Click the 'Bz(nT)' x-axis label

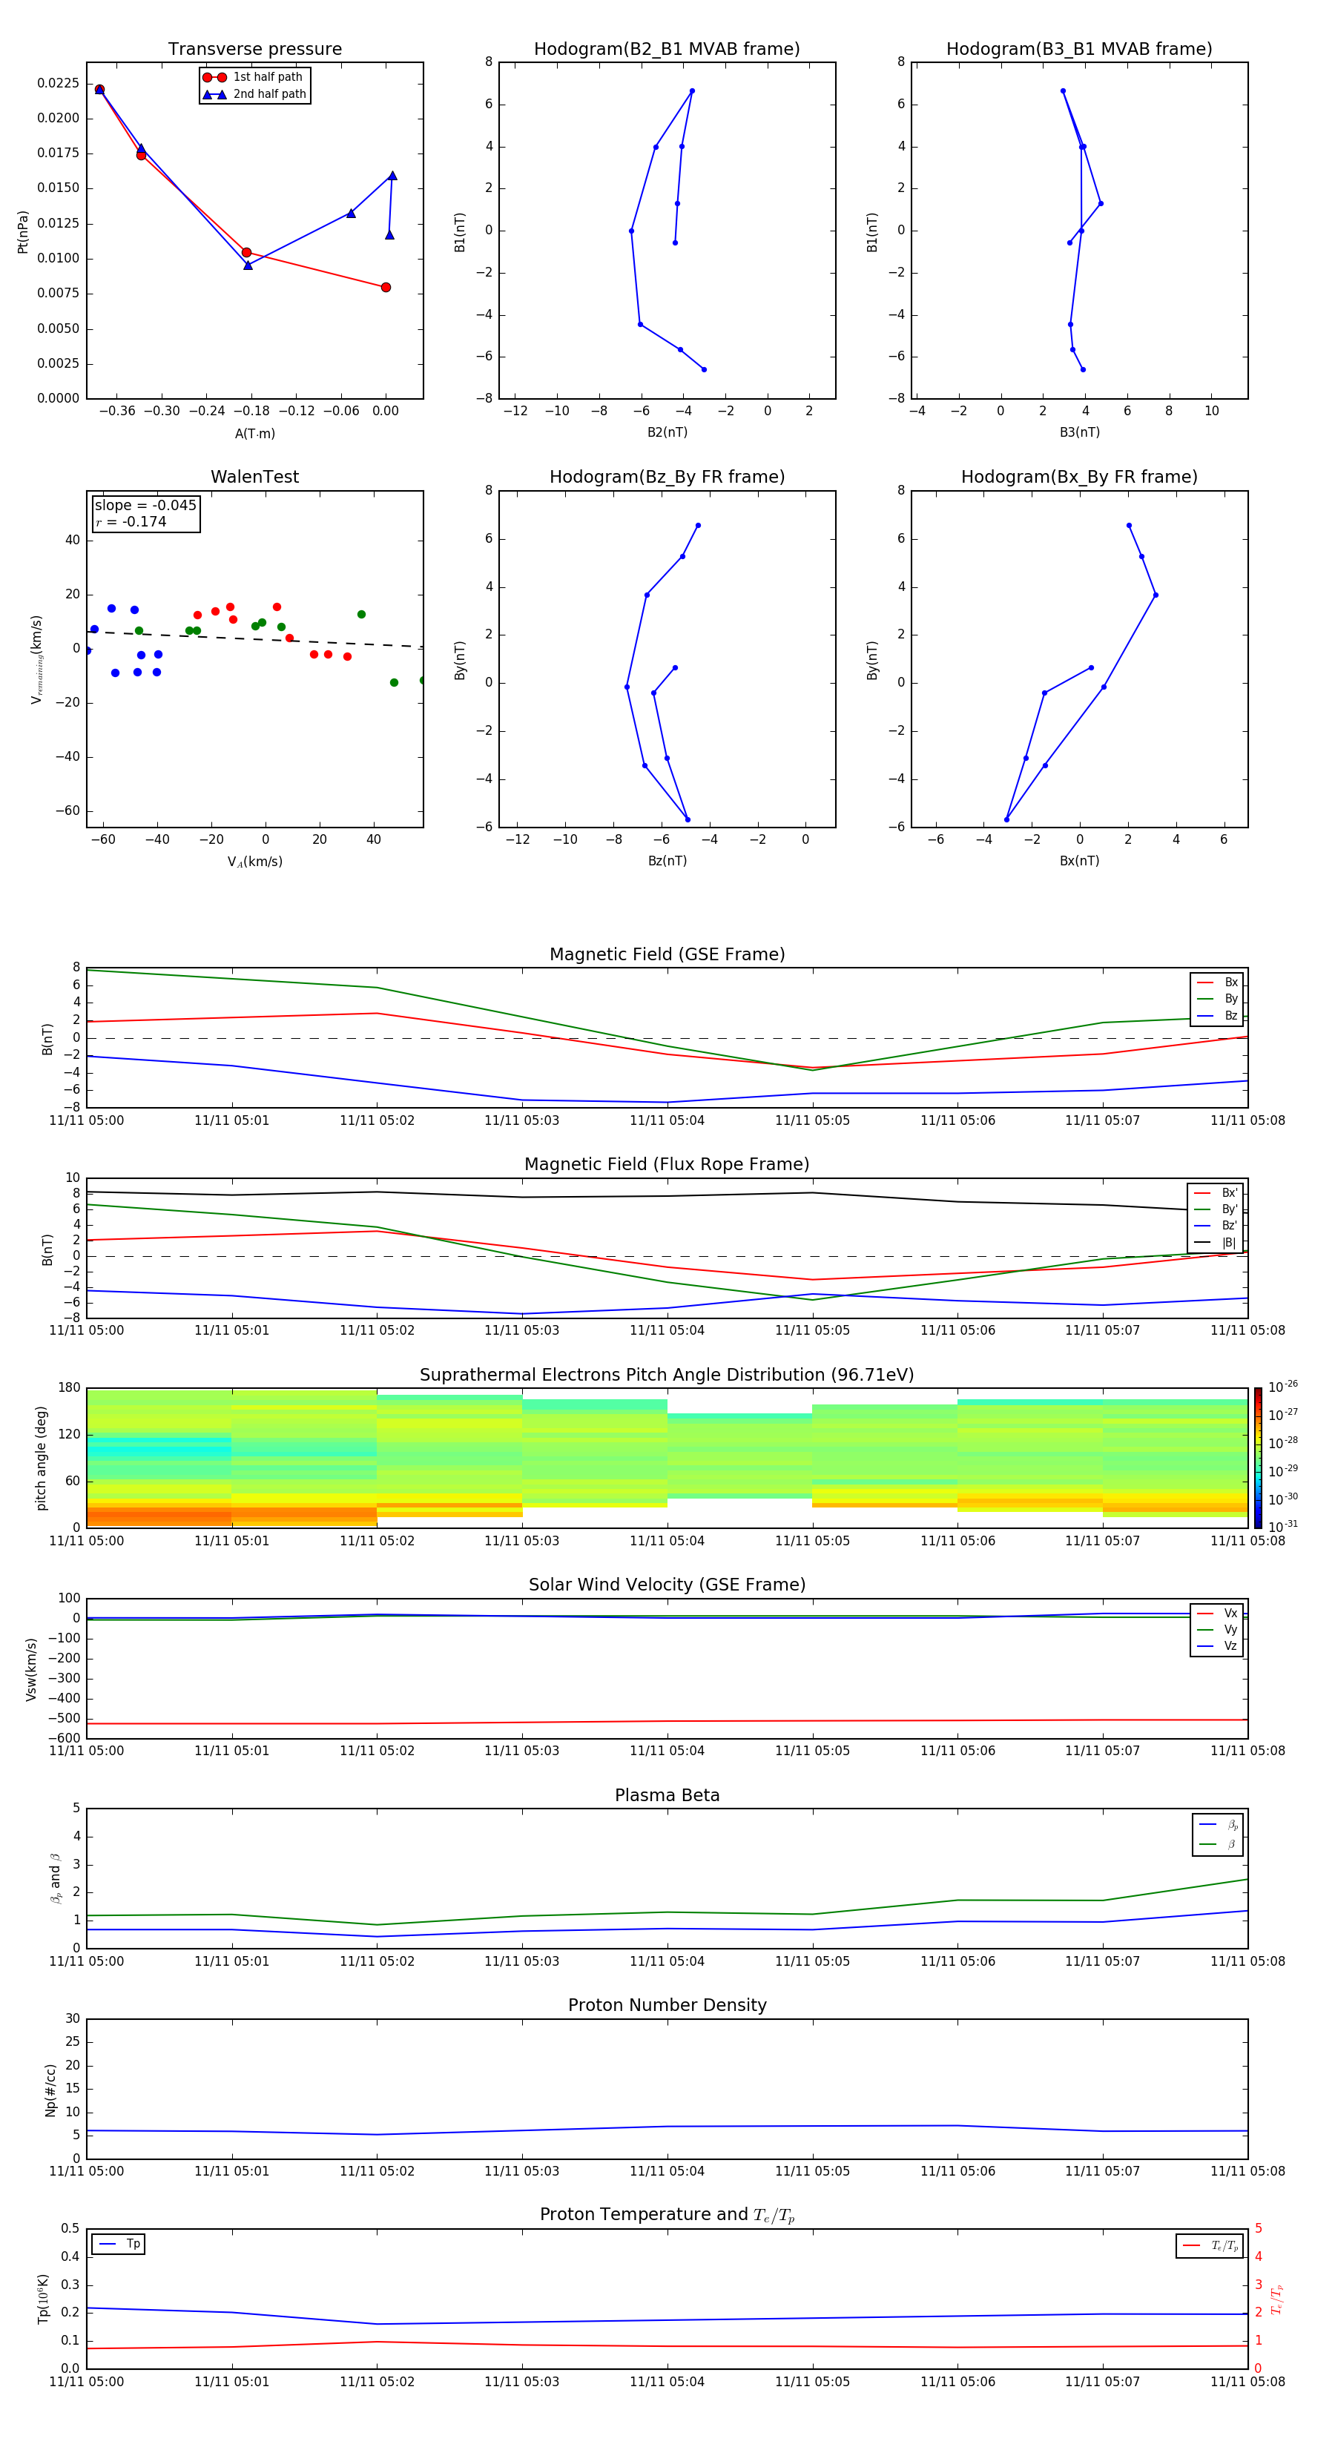pyautogui.click(x=667, y=861)
